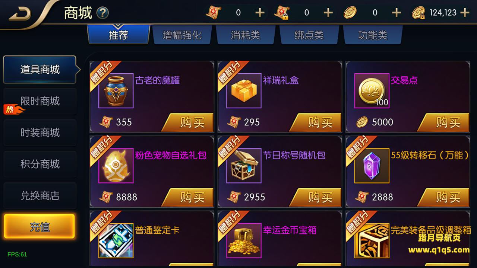Open the 绑点类 tab
The width and height of the screenshot is (477, 268).
pyautogui.click(x=309, y=35)
